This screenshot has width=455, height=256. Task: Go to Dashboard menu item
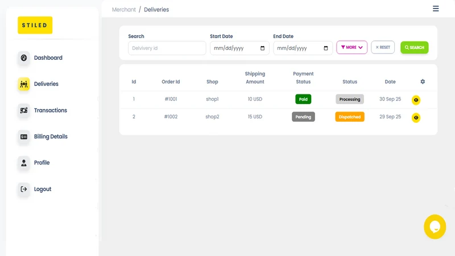point(48,58)
